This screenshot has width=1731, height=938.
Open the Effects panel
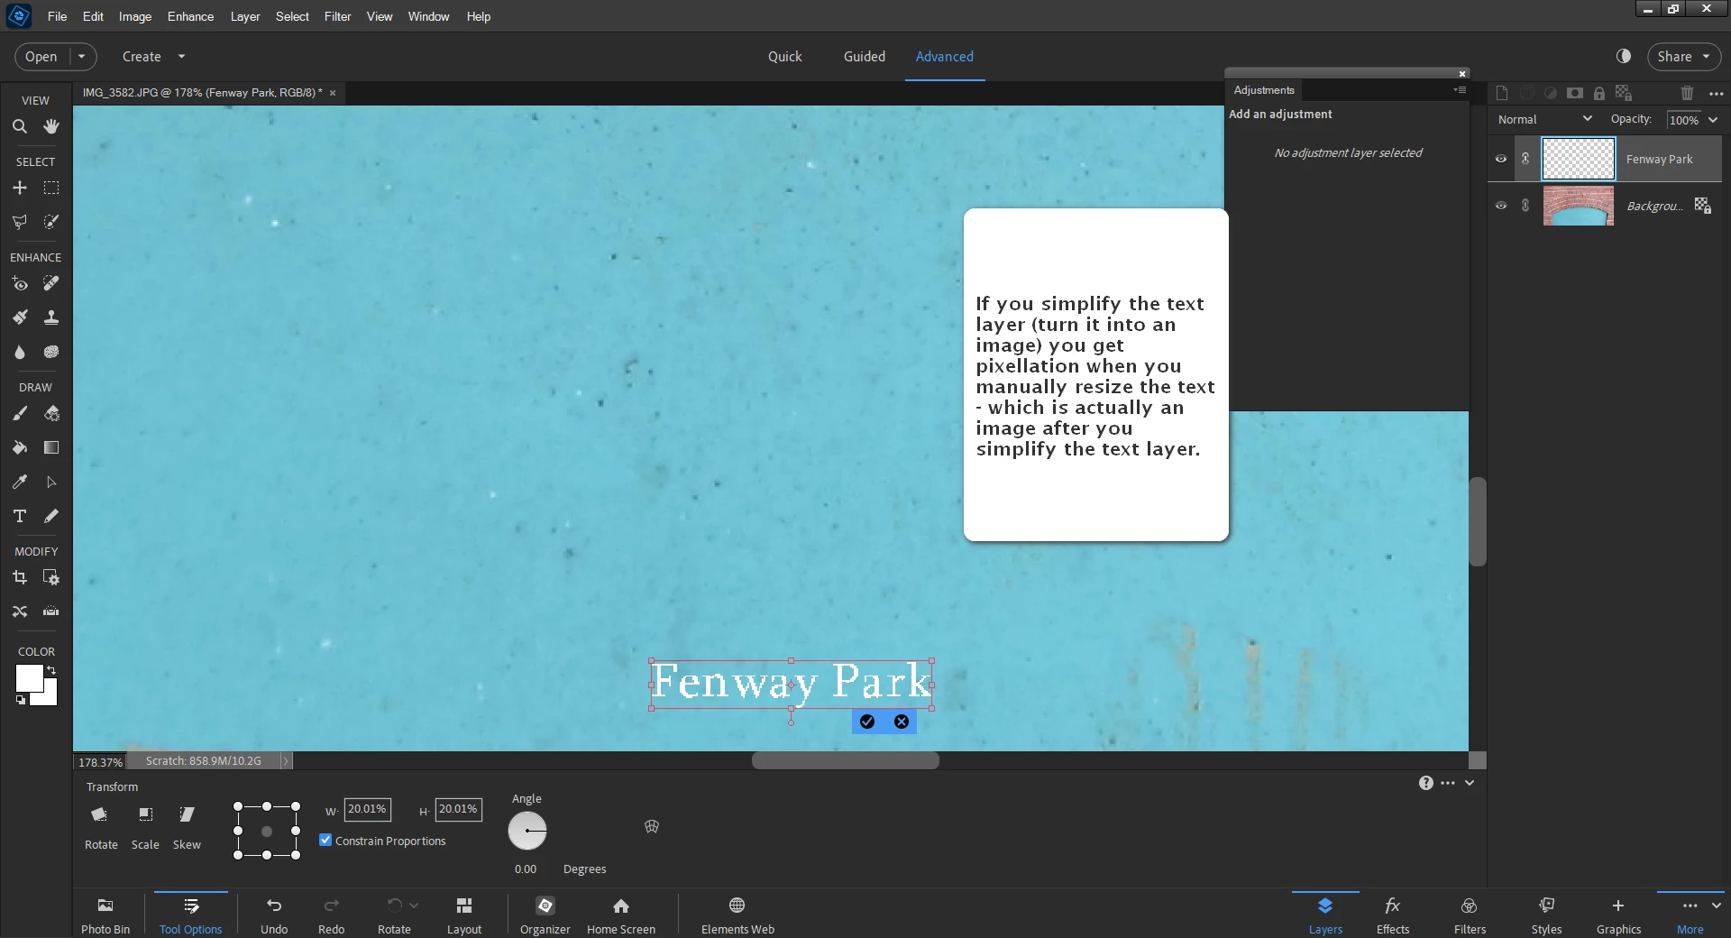(1392, 915)
